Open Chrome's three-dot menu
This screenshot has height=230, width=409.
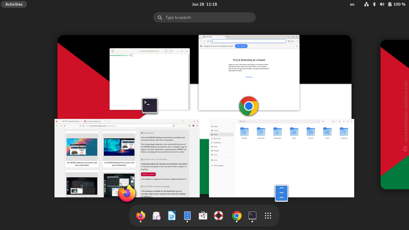click(297, 41)
